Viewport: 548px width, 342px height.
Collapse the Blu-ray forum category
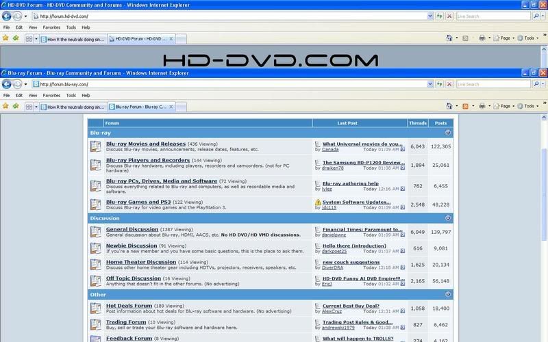tap(448, 133)
